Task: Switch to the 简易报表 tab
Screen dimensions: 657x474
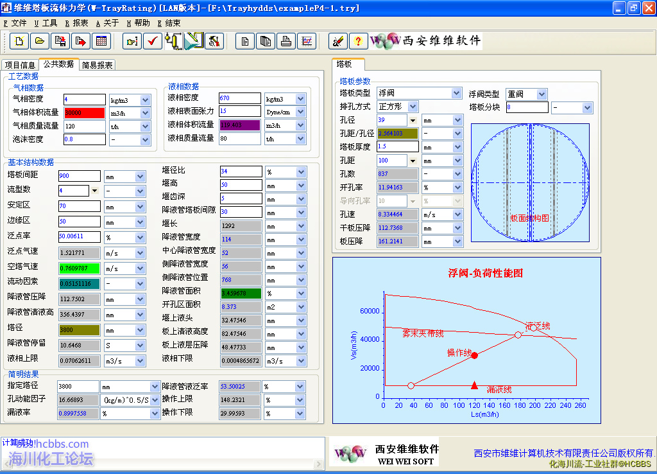Action: point(98,65)
